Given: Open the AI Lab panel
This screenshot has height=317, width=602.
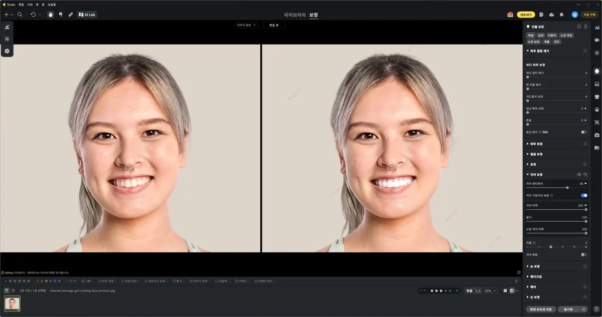Looking at the screenshot, I should click(x=87, y=15).
